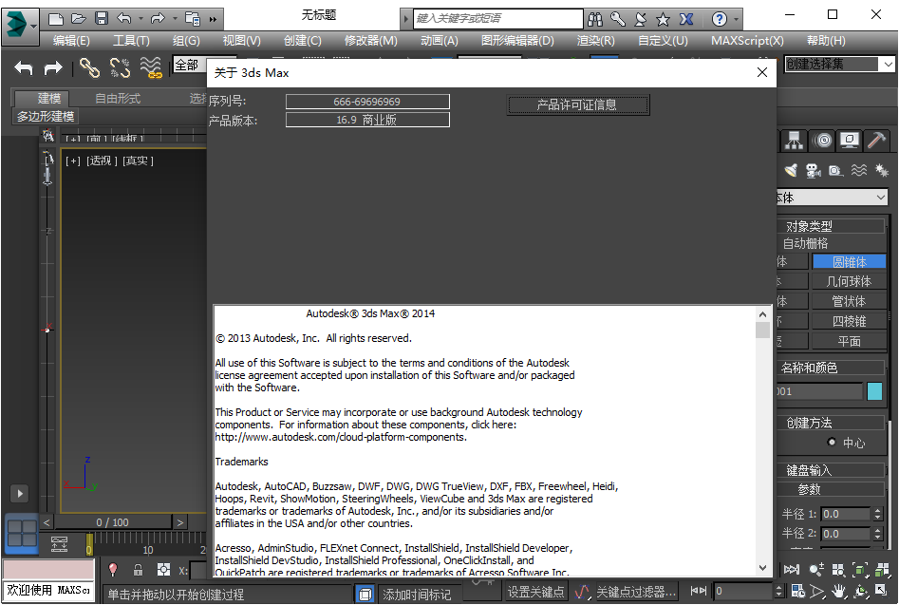Screen dimensions: 899x605
Task: Select the Select and Link chain tool
Action: (89, 68)
